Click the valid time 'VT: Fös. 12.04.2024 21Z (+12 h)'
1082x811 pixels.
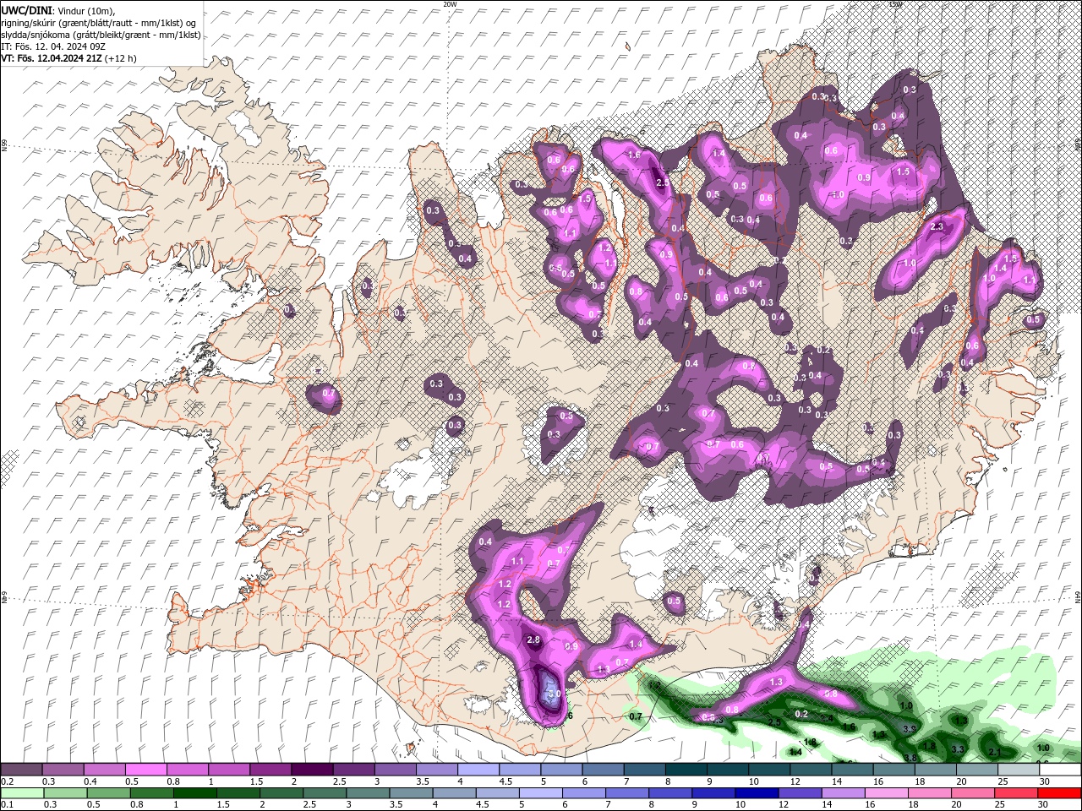pyautogui.click(x=69, y=58)
